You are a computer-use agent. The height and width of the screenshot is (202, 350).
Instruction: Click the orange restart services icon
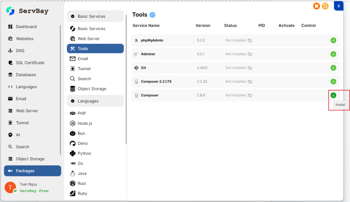point(325,6)
